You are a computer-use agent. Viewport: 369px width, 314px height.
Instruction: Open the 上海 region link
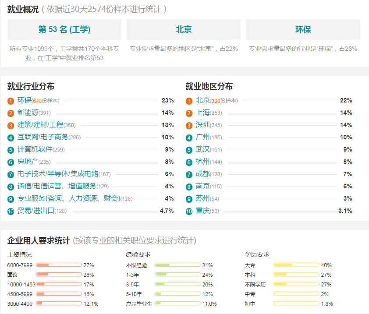point(202,113)
